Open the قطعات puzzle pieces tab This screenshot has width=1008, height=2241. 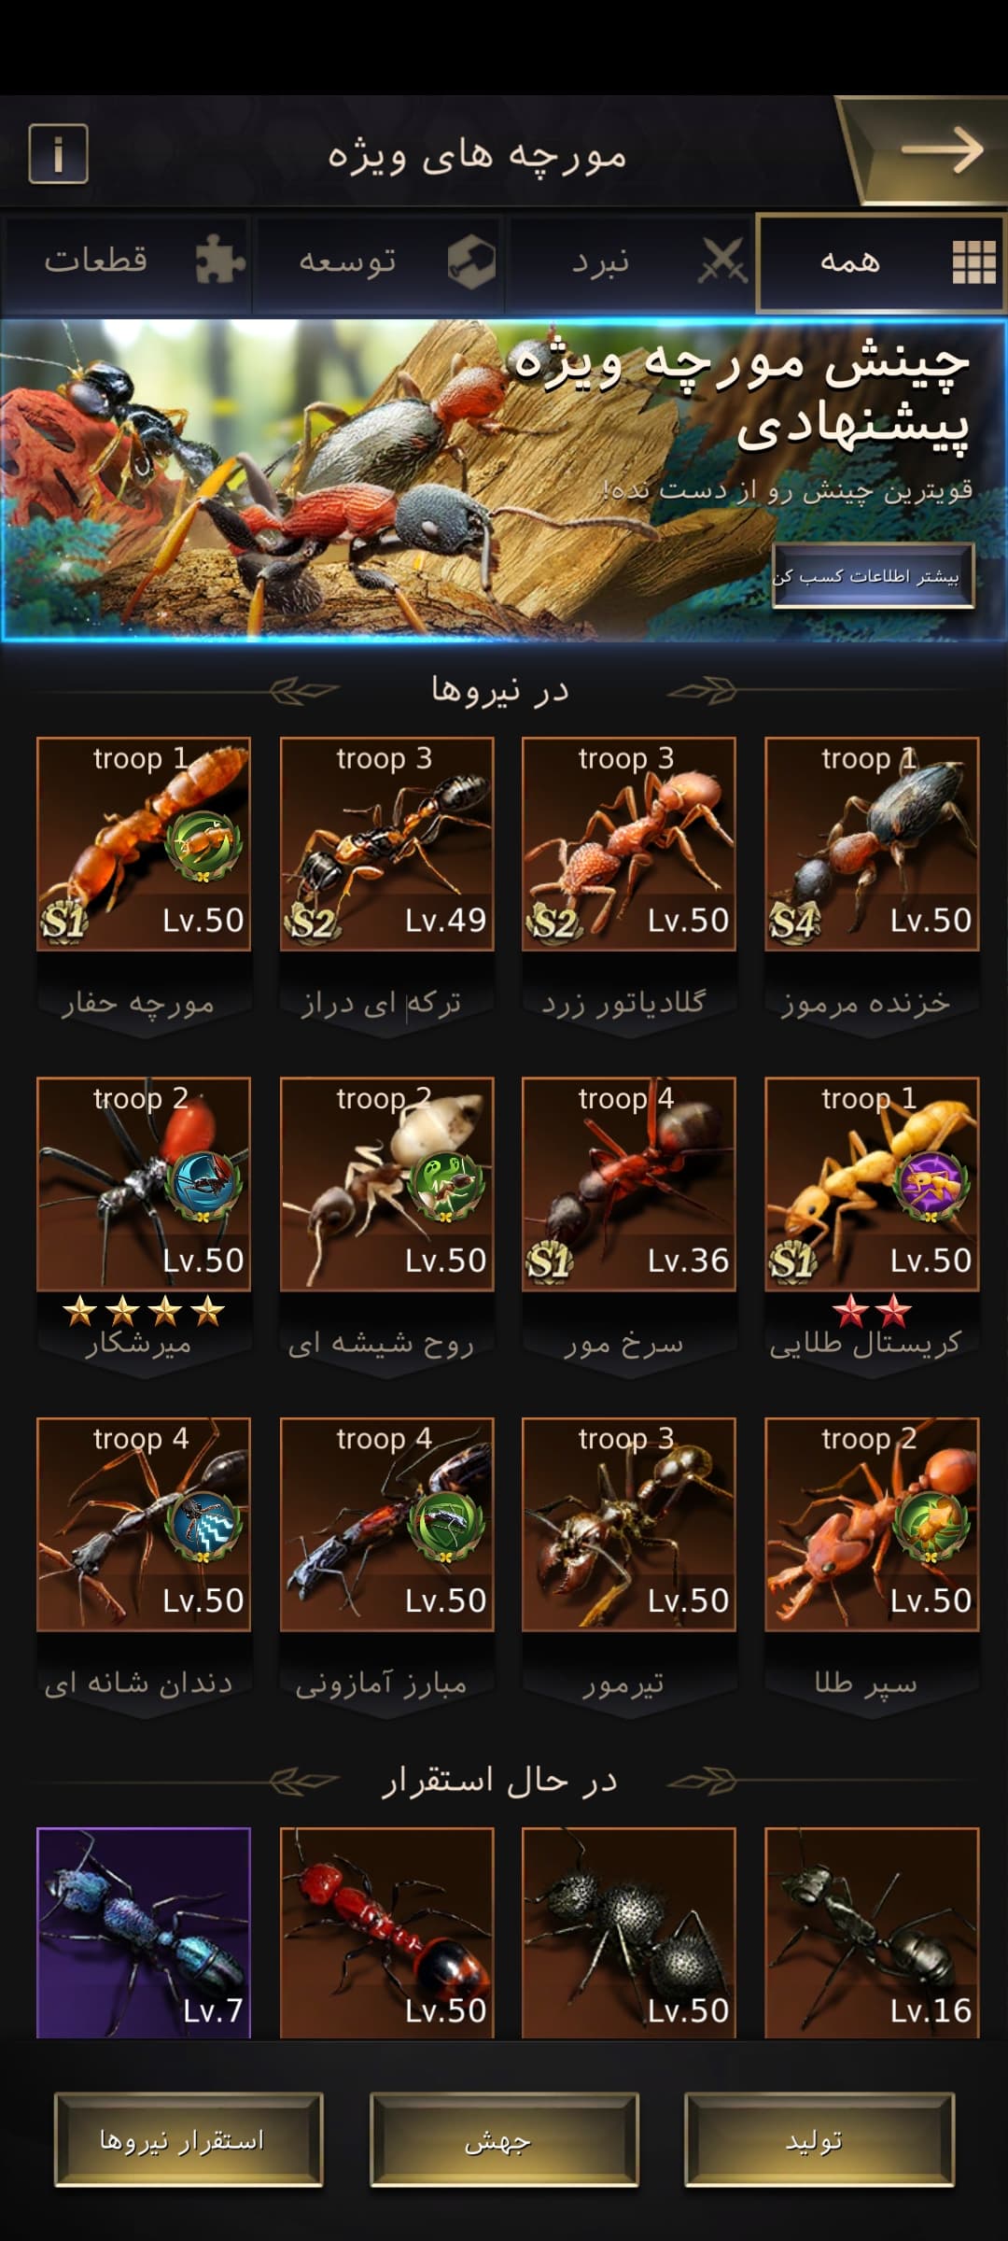(126, 262)
